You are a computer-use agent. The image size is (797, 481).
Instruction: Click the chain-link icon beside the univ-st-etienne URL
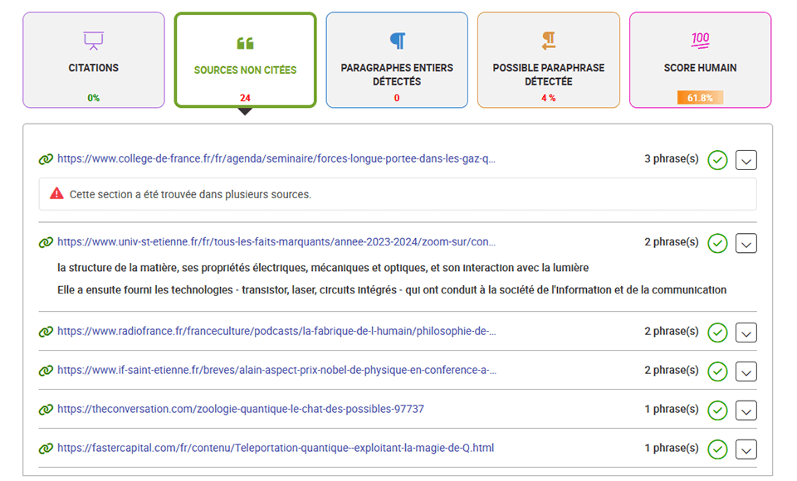[46, 243]
